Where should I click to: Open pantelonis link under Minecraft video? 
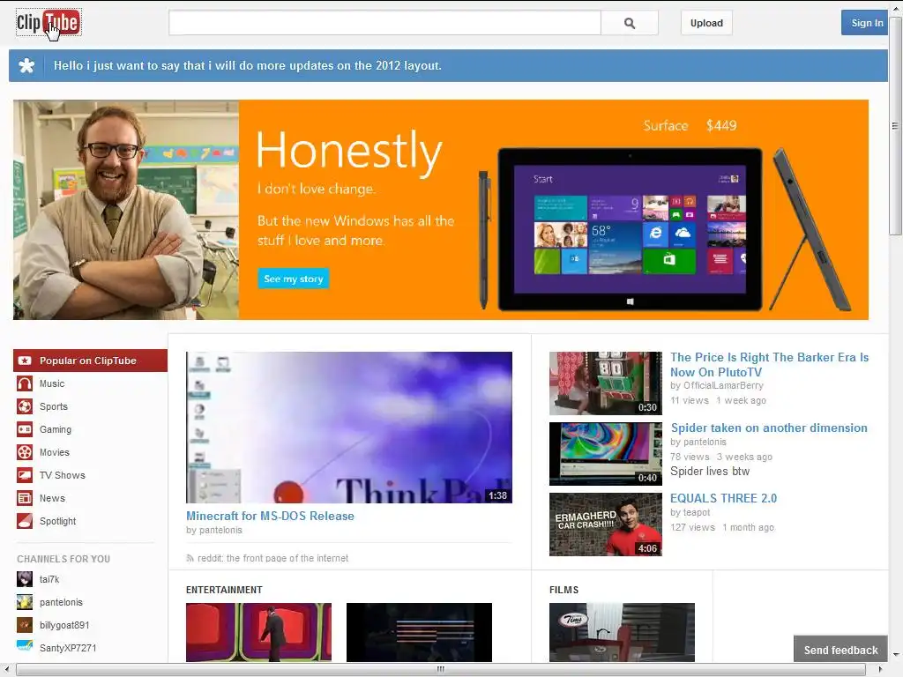click(220, 530)
